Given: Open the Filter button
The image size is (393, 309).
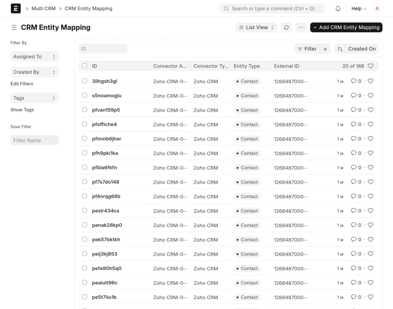Looking at the screenshot, I should (x=307, y=49).
